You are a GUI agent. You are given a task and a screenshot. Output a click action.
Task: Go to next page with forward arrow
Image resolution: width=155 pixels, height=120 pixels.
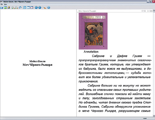pyautogui.click(x=40, y=8)
